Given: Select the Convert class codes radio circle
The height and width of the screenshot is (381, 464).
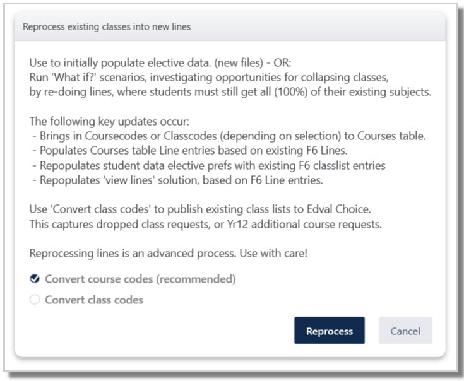Looking at the screenshot, I should point(35,300).
